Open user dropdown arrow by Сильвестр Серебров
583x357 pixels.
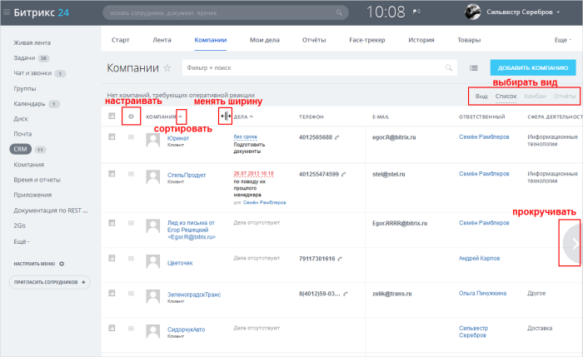(558, 12)
